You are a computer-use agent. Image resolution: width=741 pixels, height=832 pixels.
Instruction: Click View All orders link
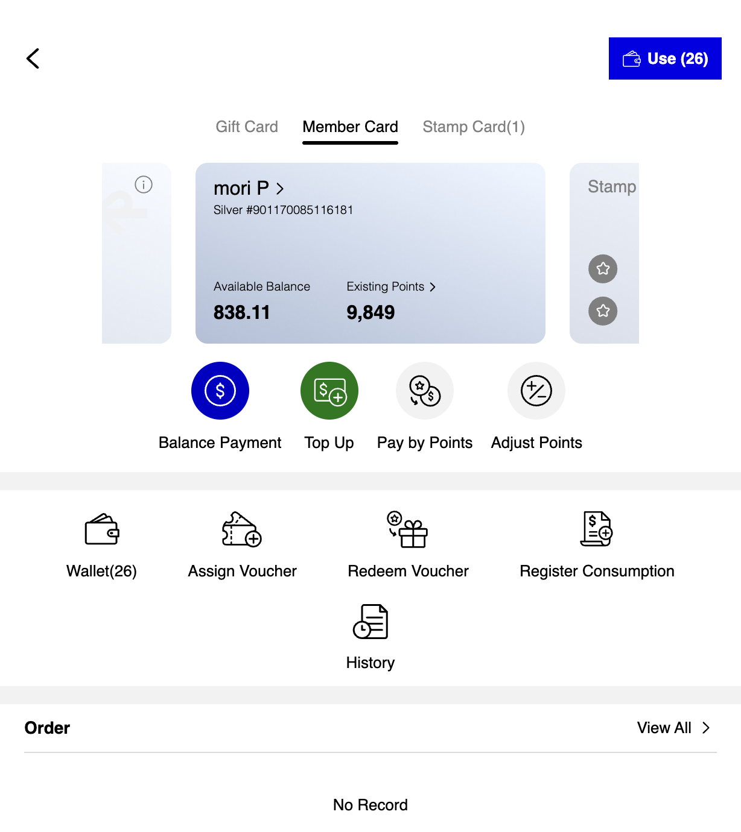pyautogui.click(x=673, y=728)
